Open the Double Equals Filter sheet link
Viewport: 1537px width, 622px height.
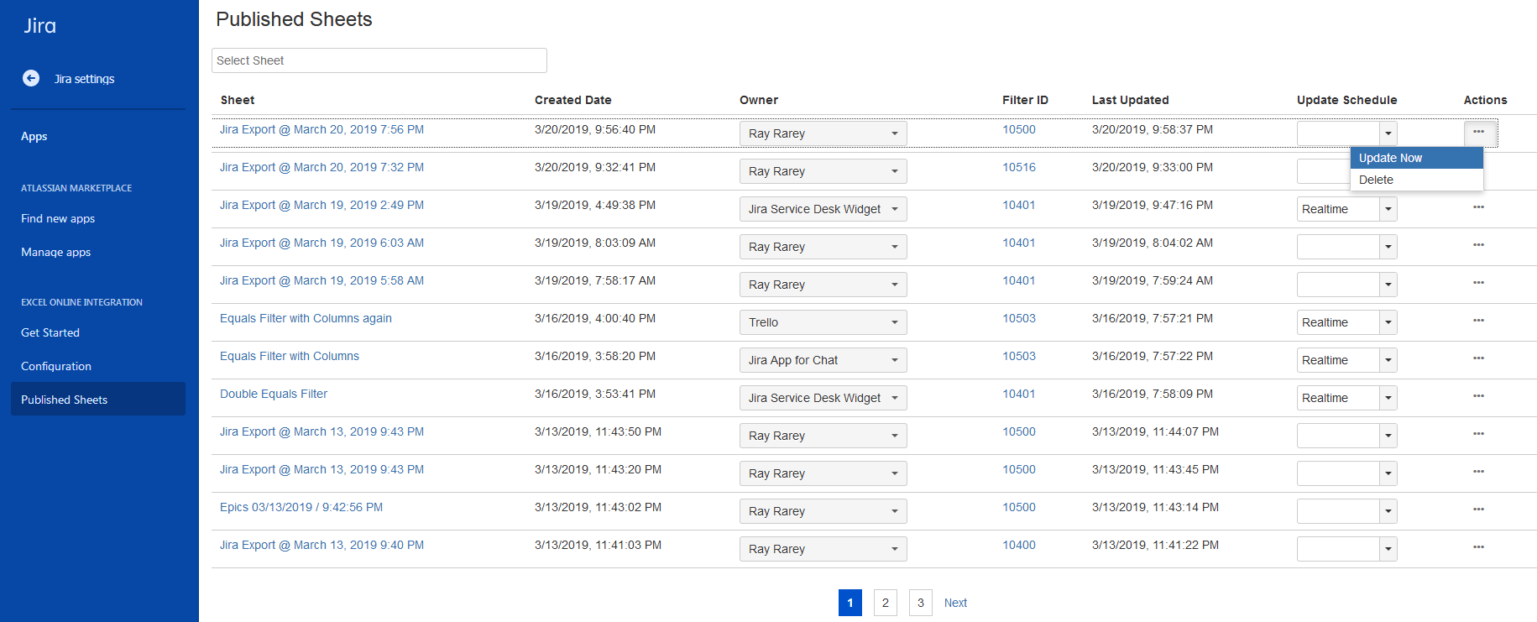click(274, 394)
